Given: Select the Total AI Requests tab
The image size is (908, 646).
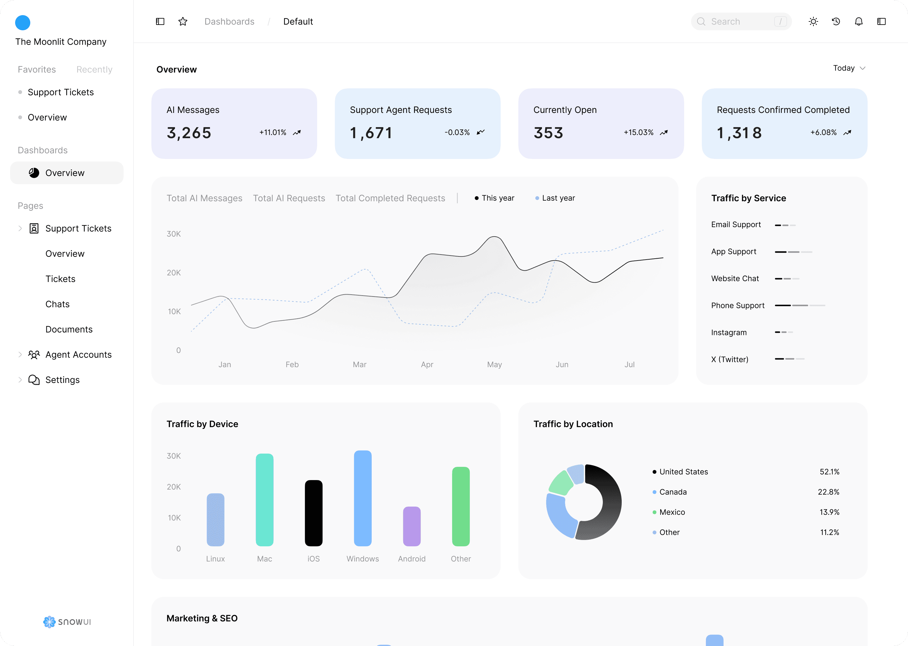Looking at the screenshot, I should tap(289, 198).
